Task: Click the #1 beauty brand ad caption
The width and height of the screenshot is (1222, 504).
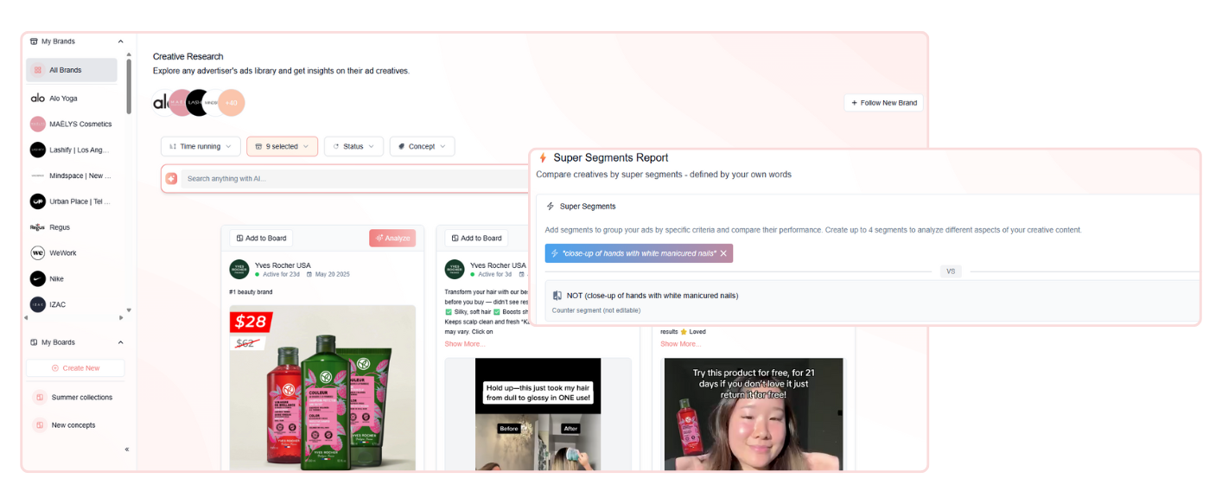Action: [x=251, y=292]
